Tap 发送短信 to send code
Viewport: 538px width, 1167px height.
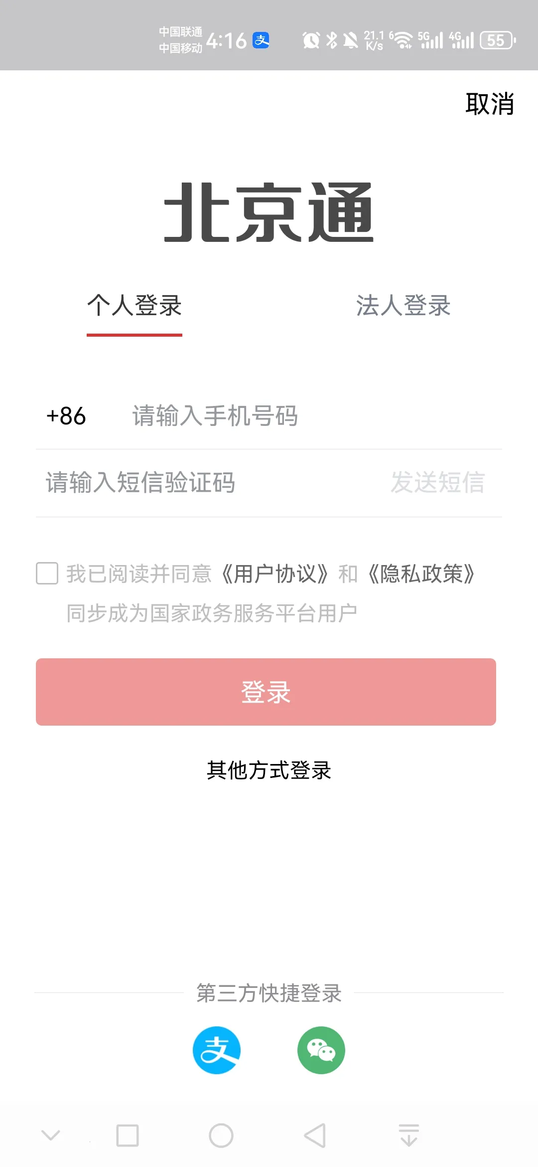[437, 482]
